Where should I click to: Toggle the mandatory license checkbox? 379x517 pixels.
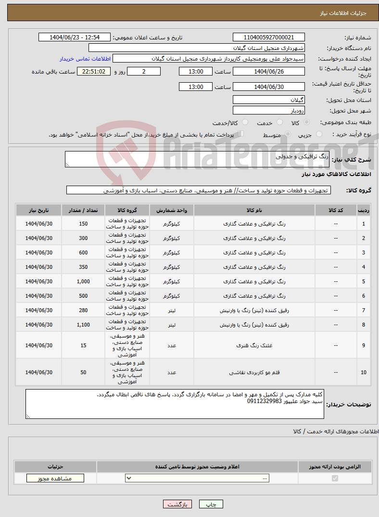(335, 478)
